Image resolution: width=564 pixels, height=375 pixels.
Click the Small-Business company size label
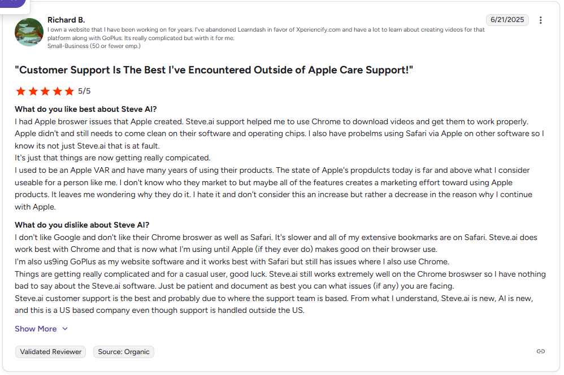click(x=94, y=46)
